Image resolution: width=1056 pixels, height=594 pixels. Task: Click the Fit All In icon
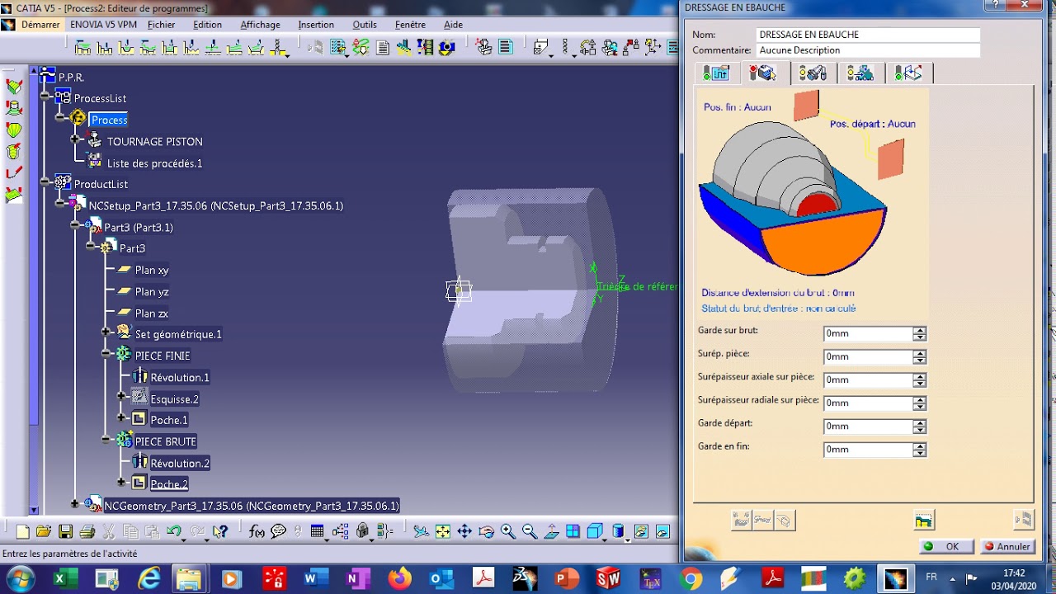point(443,532)
